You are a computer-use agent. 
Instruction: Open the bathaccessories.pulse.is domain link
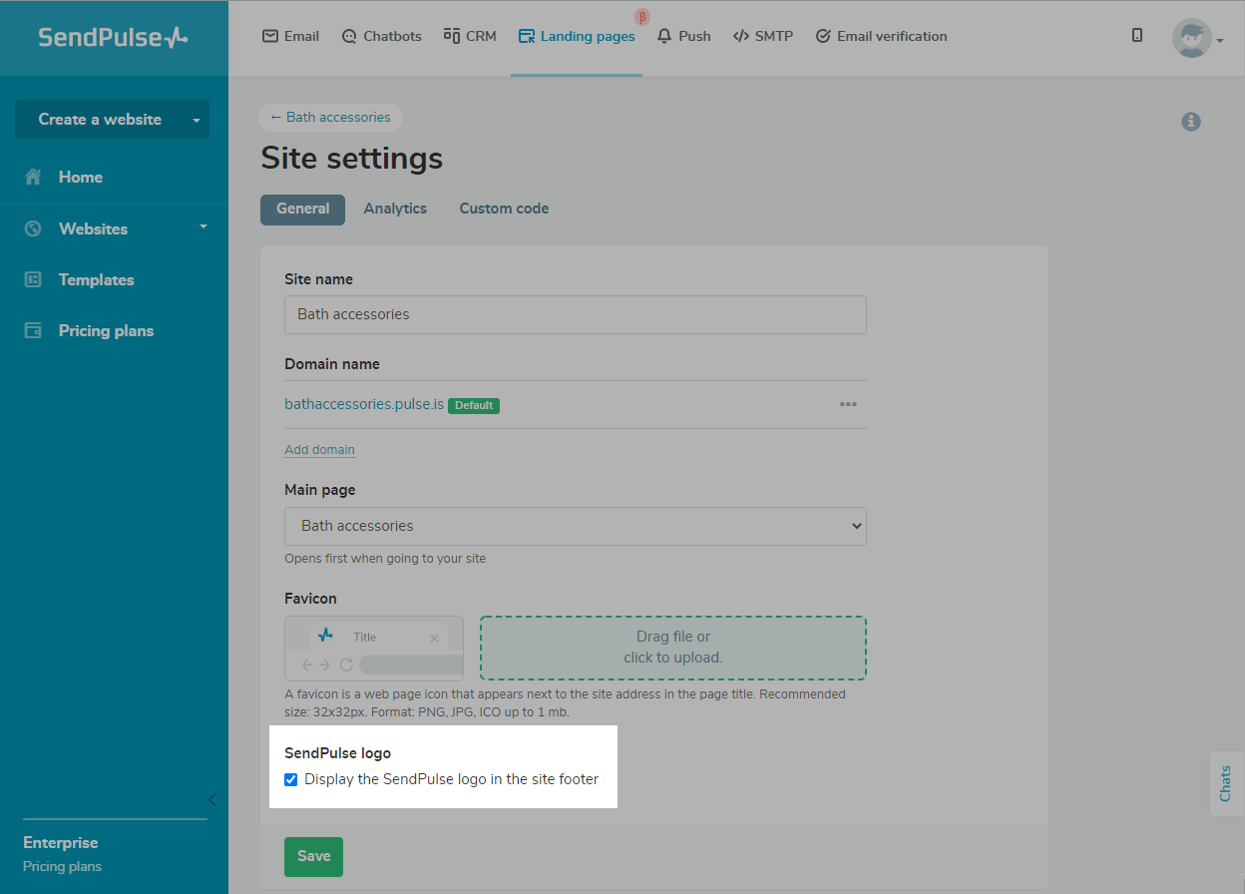point(364,405)
